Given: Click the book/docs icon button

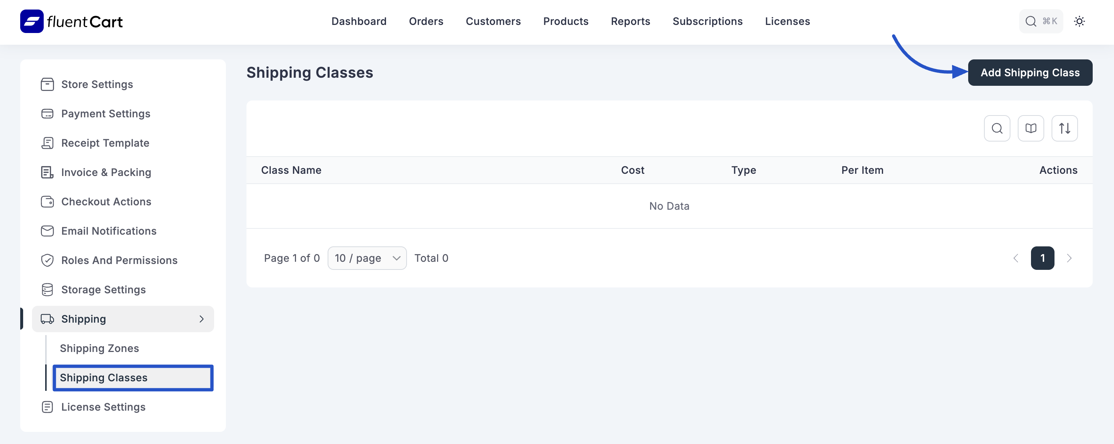Looking at the screenshot, I should click(1031, 128).
